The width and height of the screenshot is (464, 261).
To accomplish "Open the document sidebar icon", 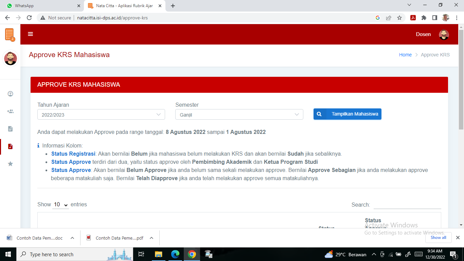I will click(10, 129).
